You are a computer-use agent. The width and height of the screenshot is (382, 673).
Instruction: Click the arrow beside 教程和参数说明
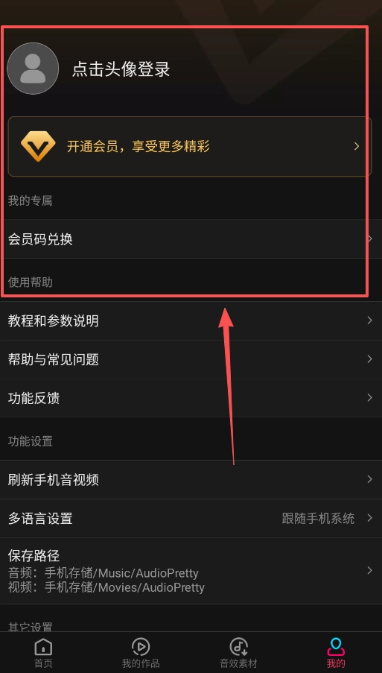(369, 320)
